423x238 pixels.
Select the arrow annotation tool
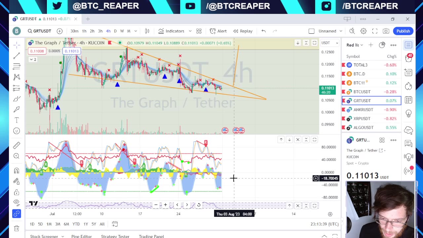pyautogui.click(x=17, y=109)
